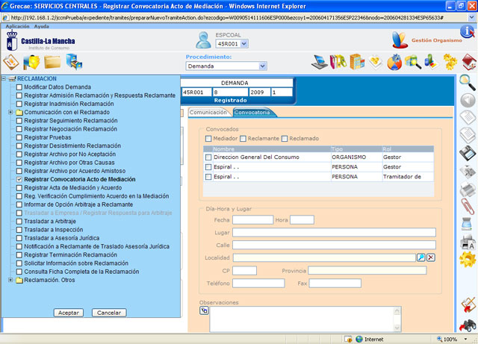The image size is (478, 344).
Task: Open the Procedimiento dropdown showing Demanda
Action: coord(226,66)
